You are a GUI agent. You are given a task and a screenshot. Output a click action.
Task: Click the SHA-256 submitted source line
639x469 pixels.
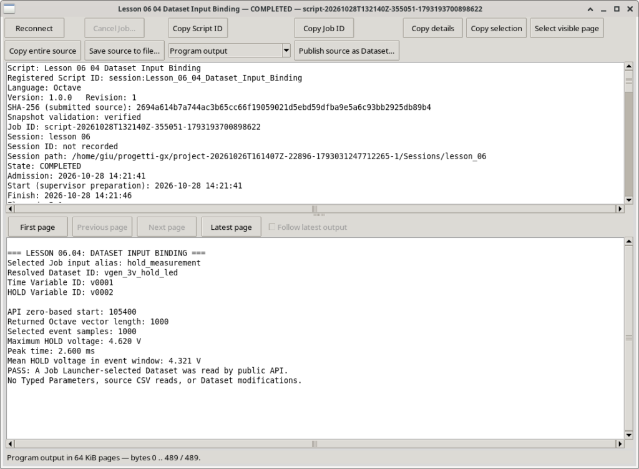219,107
